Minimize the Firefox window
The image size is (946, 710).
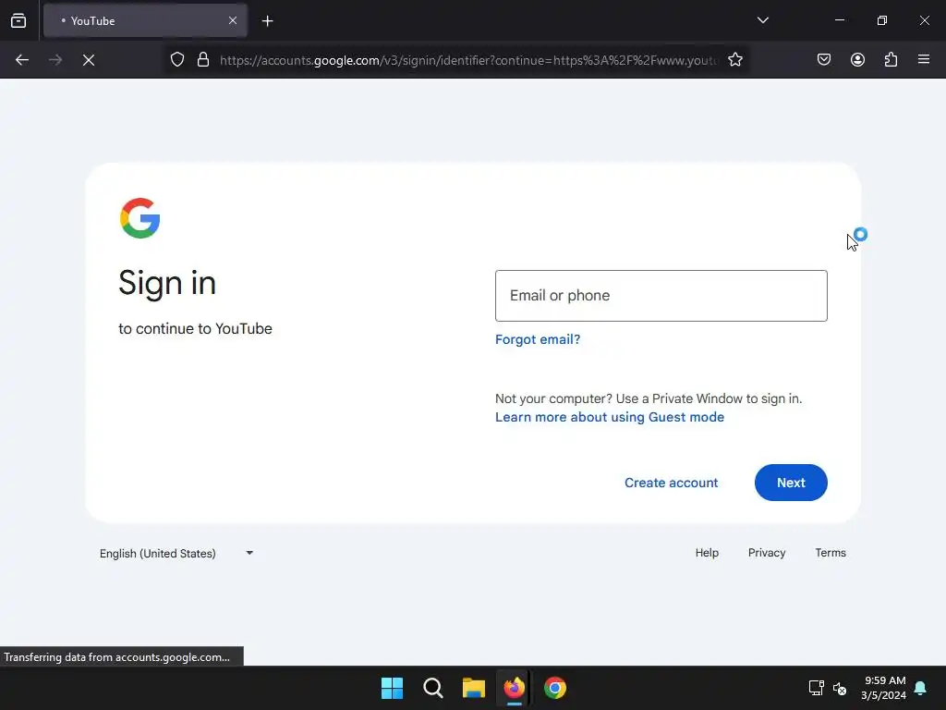click(839, 20)
